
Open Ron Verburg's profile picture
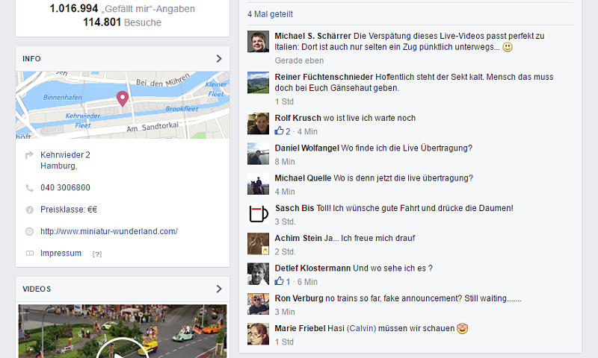point(258,304)
